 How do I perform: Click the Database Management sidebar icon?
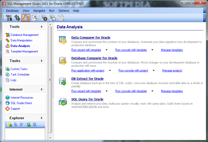pyautogui.click(x=8, y=35)
